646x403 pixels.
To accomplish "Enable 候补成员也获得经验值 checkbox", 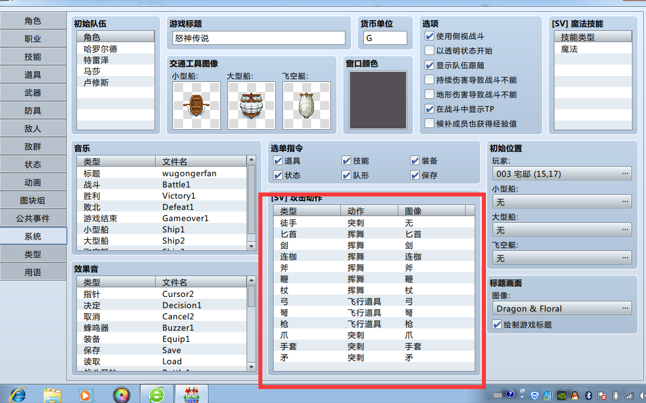I will point(429,123).
